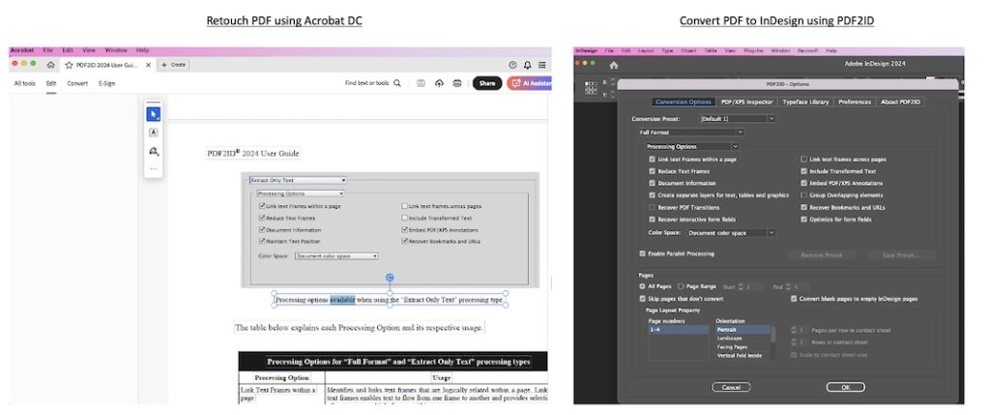Switch to Acrobat's E-Sign tab
This screenshot has width=990, height=415.
click(x=106, y=83)
